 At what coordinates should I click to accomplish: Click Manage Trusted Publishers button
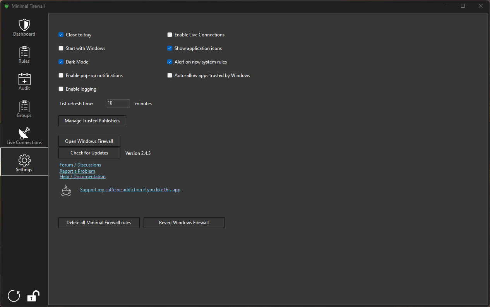pyautogui.click(x=92, y=121)
